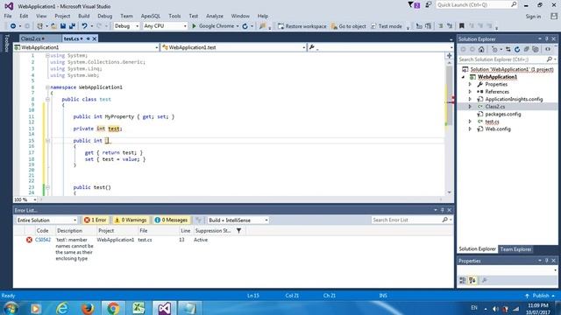The image size is (561, 315).
Task: Collapse the WebApplication1 project node
Action: coord(464,77)
